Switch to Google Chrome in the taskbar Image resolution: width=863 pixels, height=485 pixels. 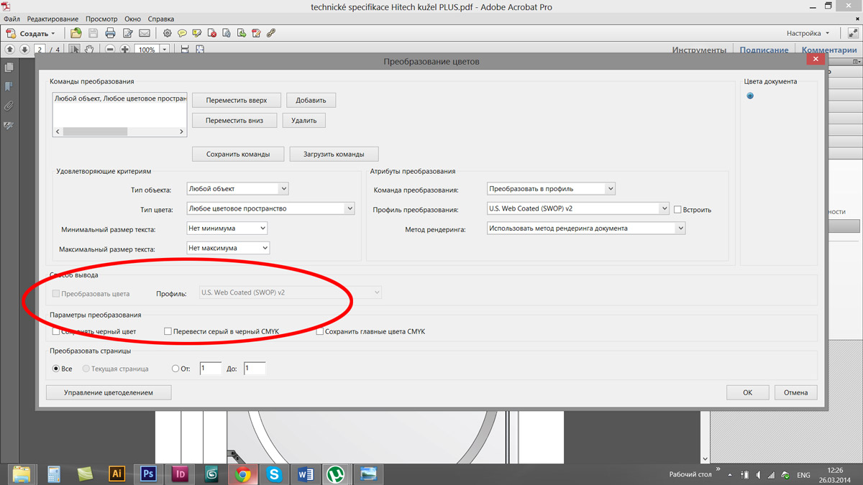click(x=243, y=474)
